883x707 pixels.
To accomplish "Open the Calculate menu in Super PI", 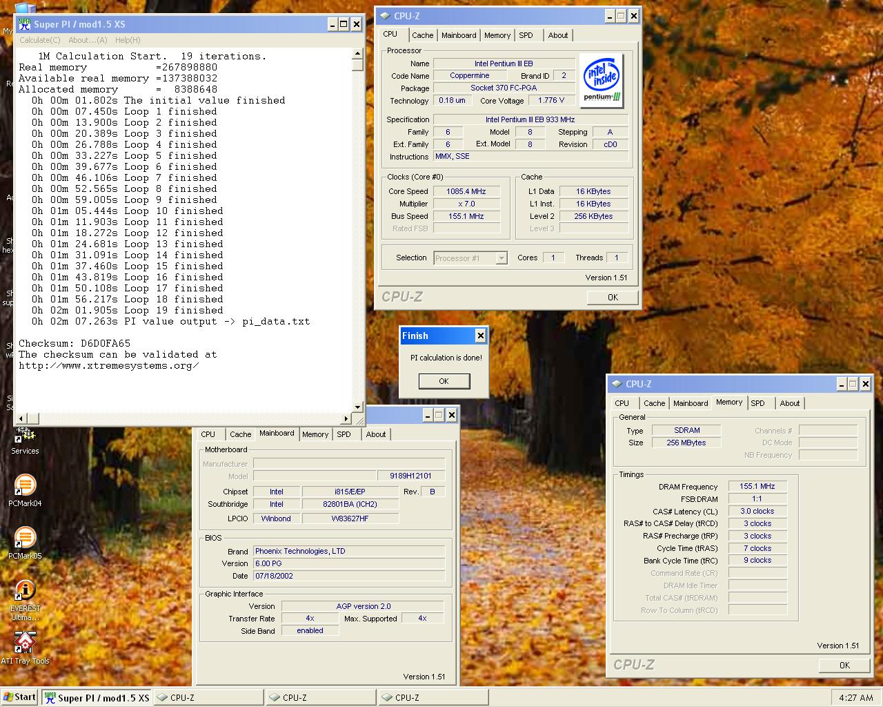I will [39, 40].
